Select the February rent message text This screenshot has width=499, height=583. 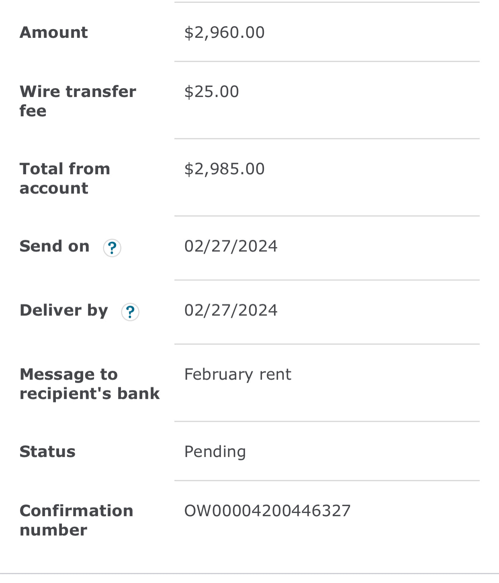coord(237,375)
